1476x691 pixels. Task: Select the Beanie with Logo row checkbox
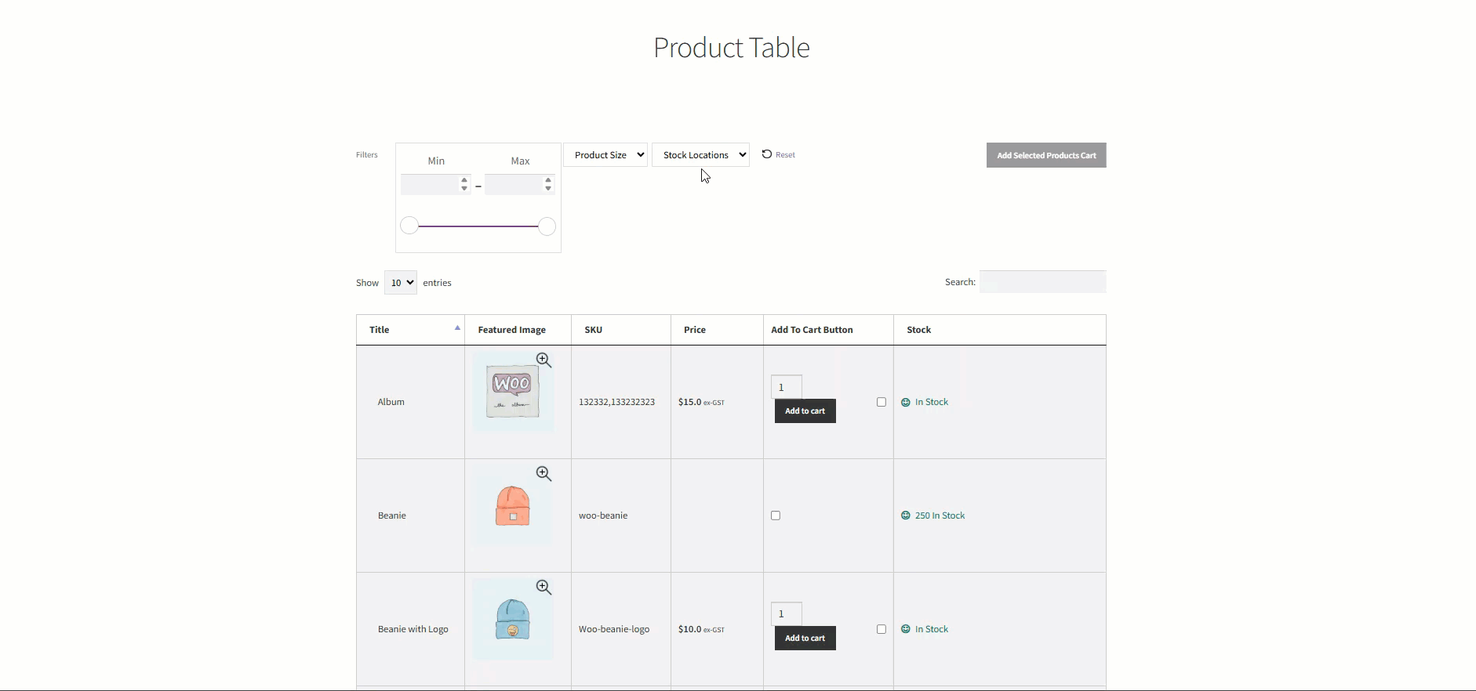pos(882,629)
